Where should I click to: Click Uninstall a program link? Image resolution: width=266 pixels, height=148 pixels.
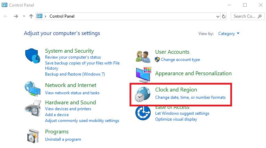pos(63,139)
